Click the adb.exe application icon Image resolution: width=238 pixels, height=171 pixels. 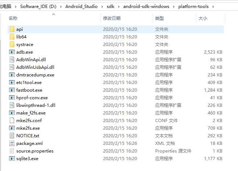click(x=12, y=52)
